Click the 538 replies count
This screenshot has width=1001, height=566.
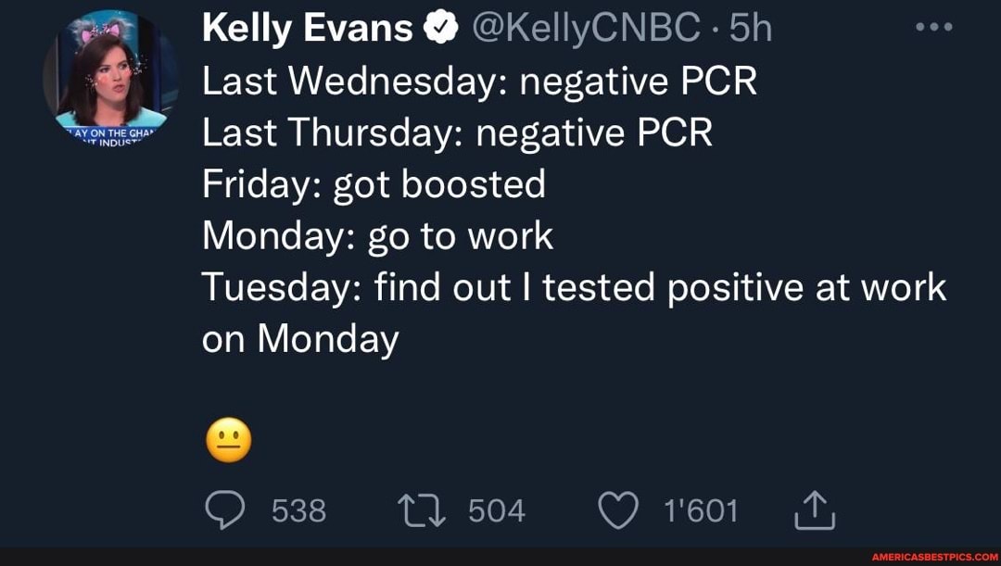click(297, 509)
